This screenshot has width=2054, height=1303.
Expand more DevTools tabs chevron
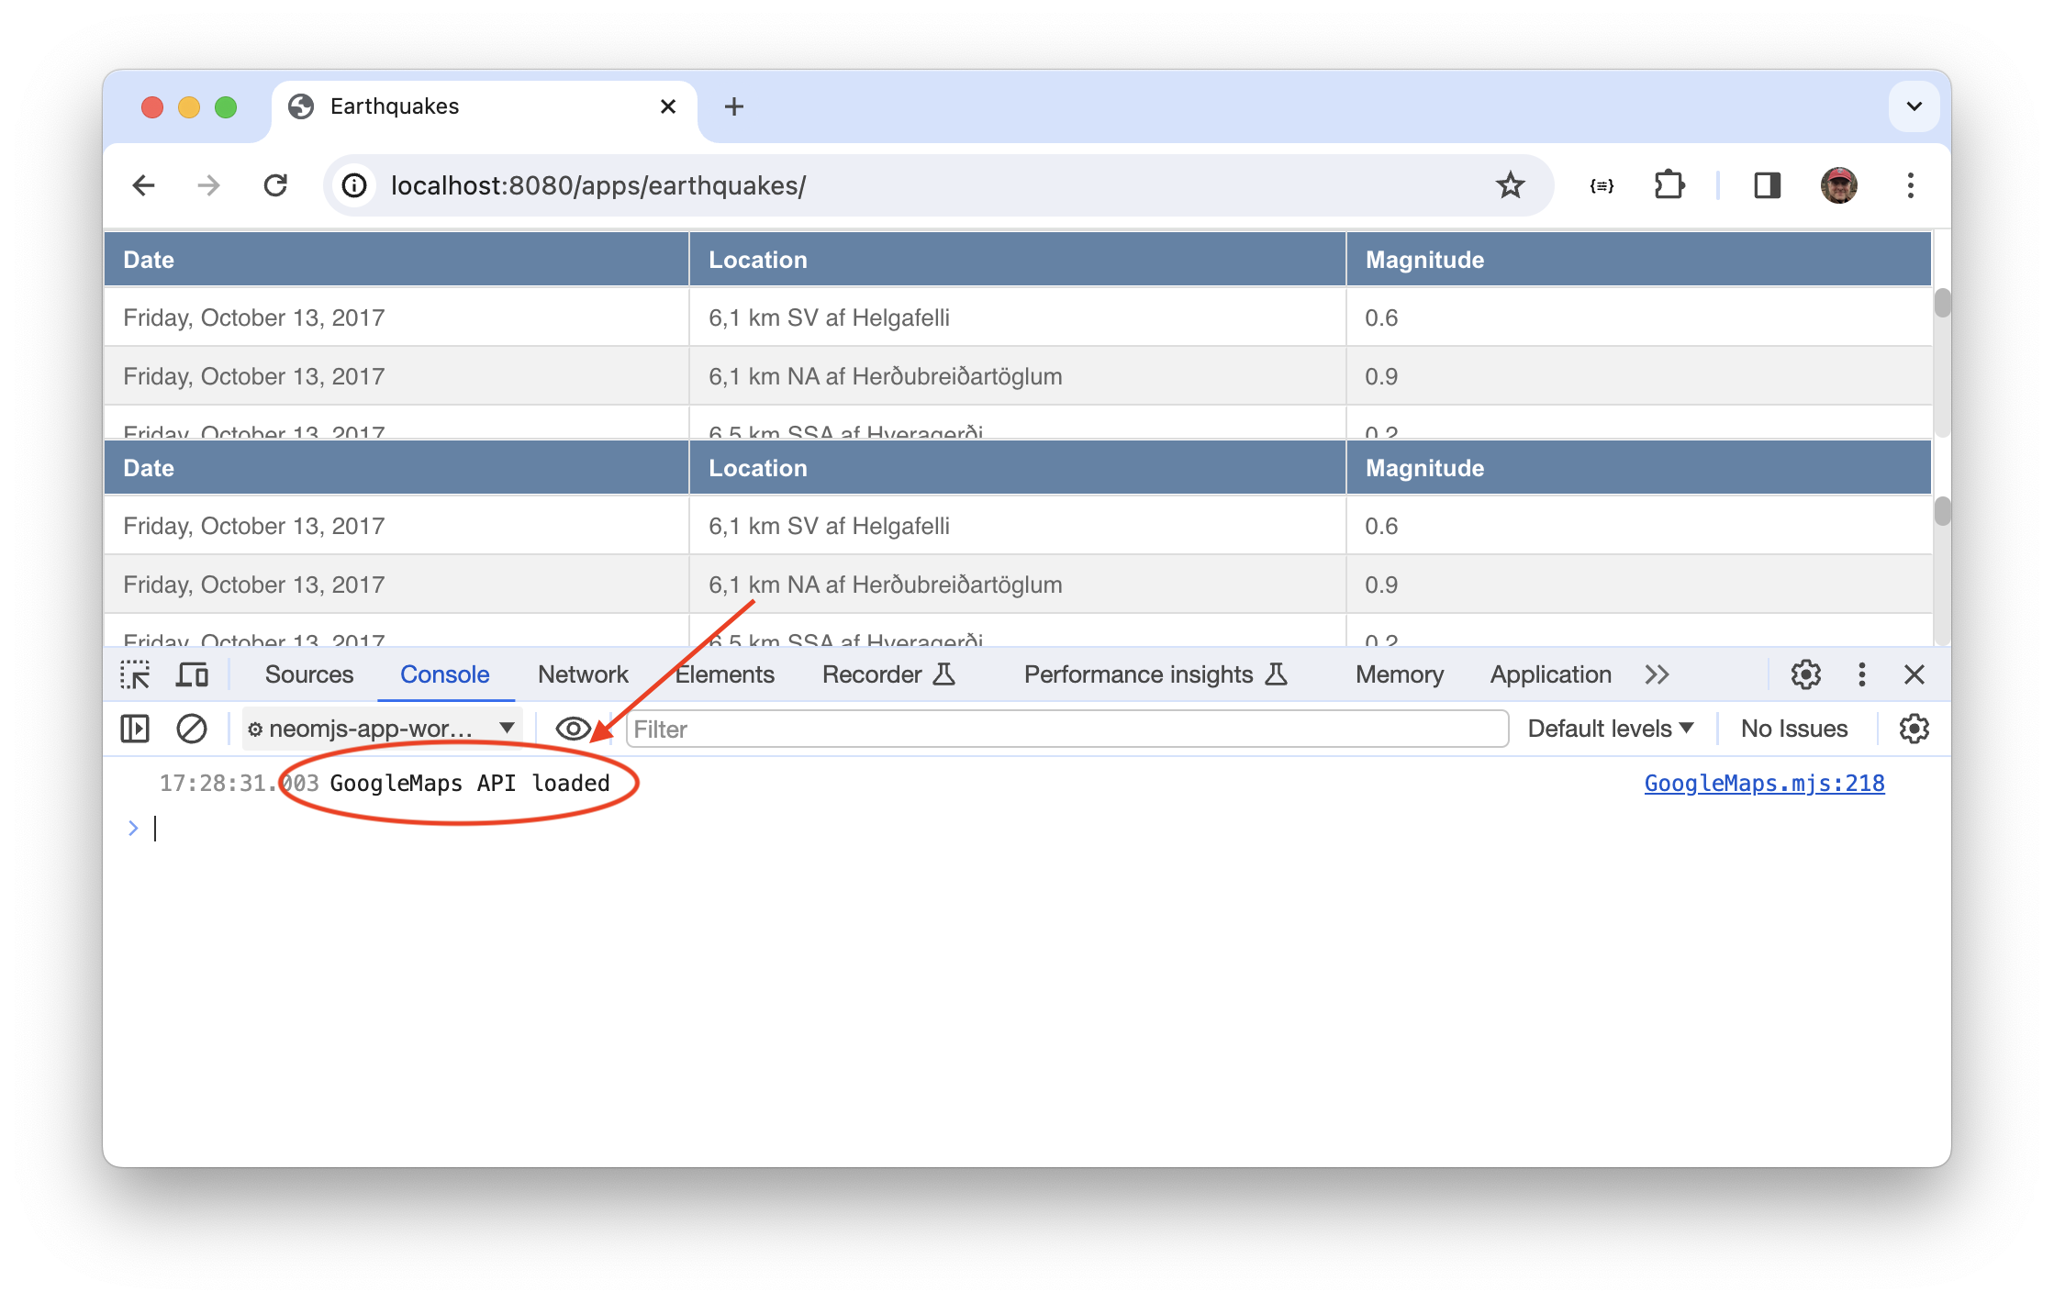[x=1657, y=675]
